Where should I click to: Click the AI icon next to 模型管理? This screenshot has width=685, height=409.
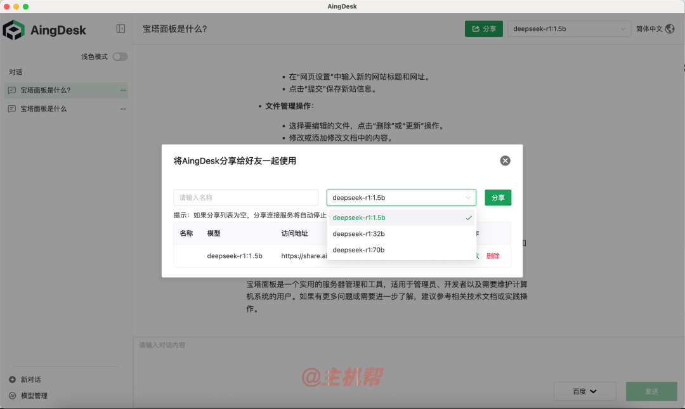12,396
